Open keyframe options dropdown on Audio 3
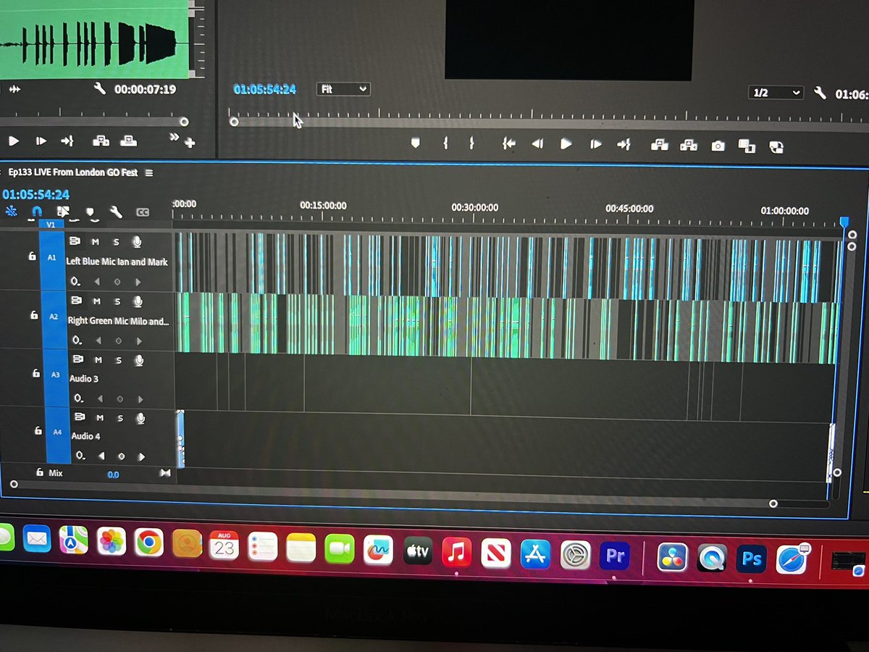 [77, 398]
